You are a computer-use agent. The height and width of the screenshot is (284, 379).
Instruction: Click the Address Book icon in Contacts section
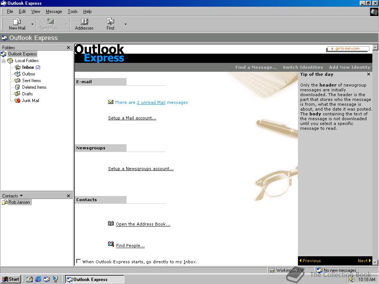click(111, 223)
